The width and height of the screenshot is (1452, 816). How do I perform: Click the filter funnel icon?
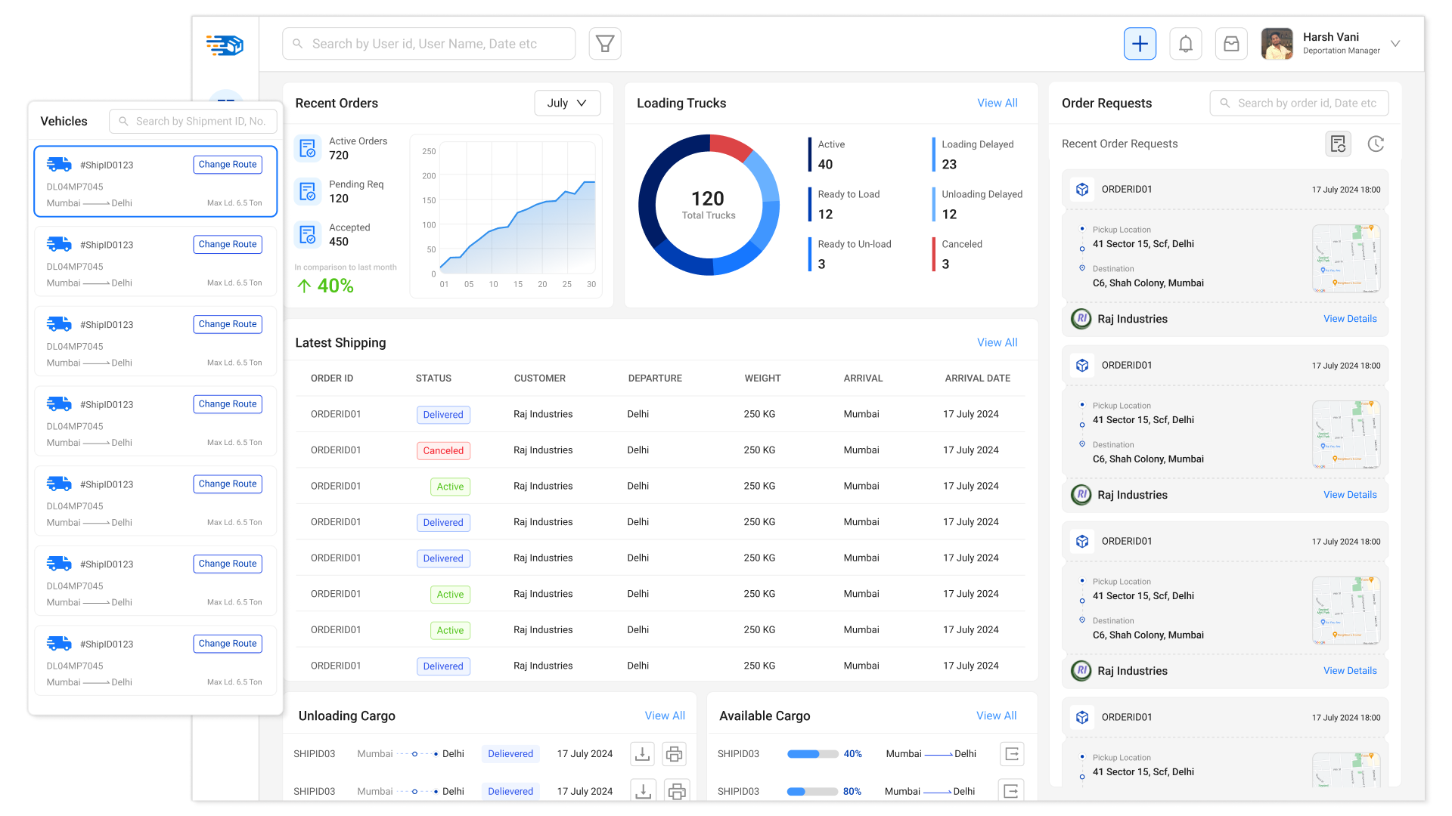pos(605,44)
